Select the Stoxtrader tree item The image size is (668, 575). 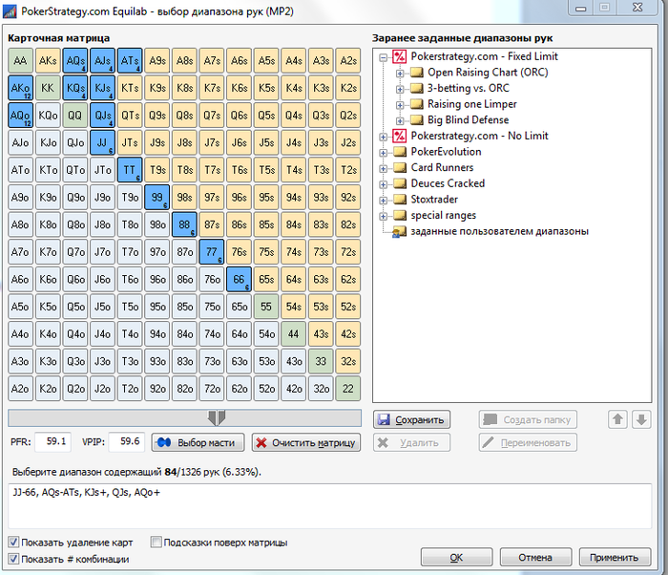(x=433, y=200)
